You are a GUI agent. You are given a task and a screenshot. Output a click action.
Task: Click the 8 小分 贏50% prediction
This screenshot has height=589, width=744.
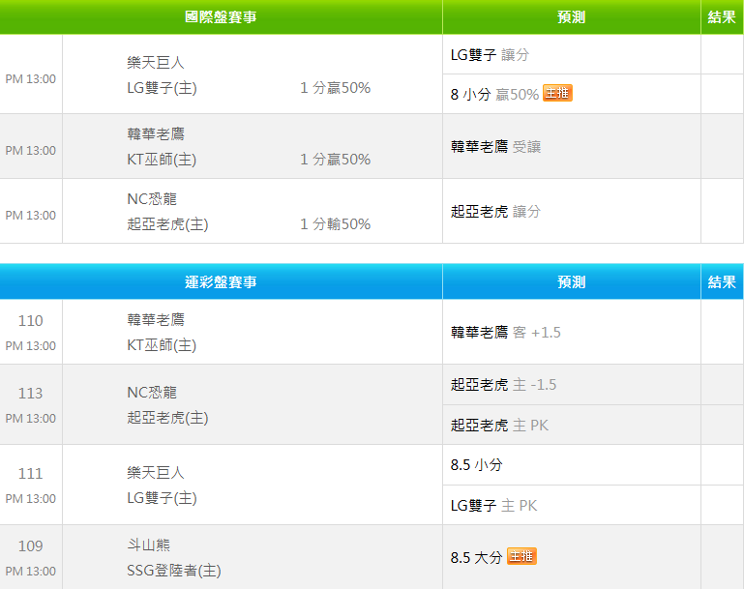coord(494,94)
